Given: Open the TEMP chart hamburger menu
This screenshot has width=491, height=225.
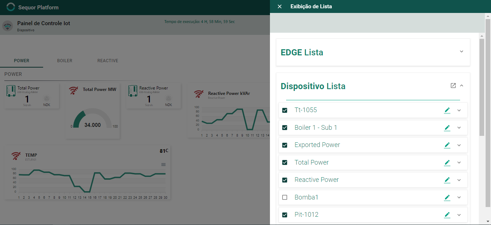Looking at the screenshot, I should (x=164, y=165).
